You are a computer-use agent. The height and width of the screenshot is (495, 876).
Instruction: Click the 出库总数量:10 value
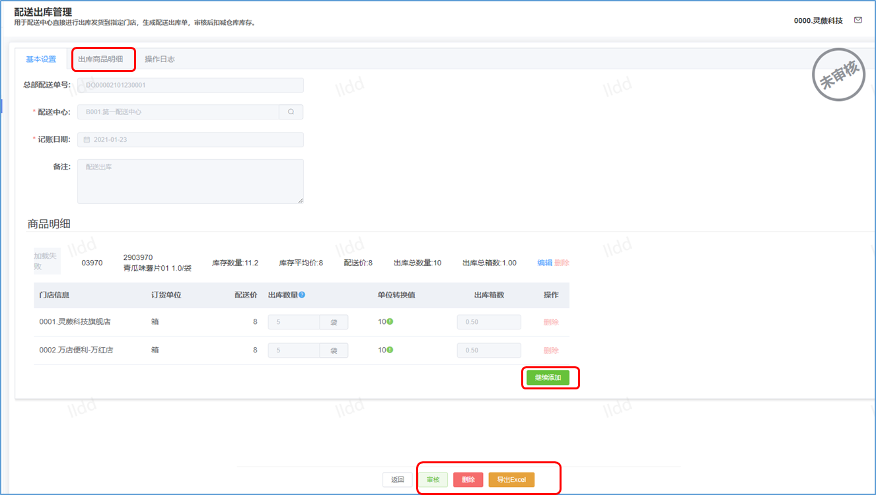coord(418,263)
